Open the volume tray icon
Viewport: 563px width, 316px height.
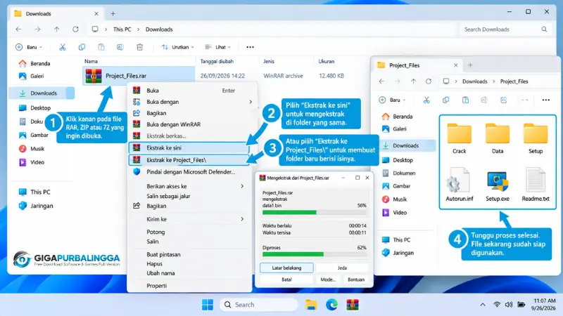[509, 305]
